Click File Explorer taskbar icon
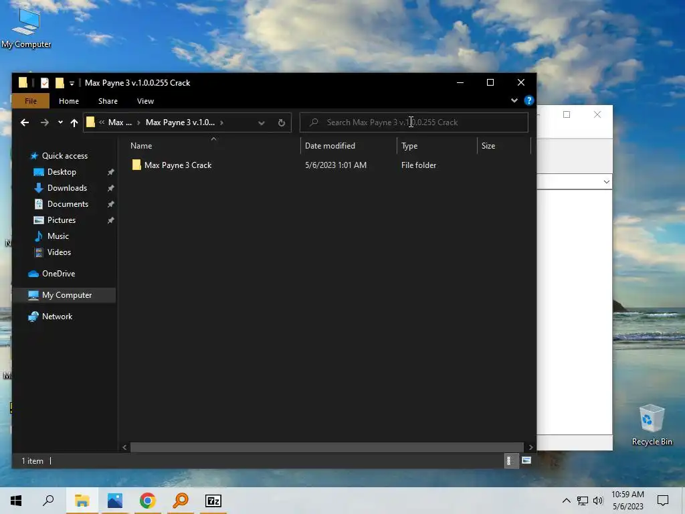The height and width of the screenshot is (514, 685). 82,501
